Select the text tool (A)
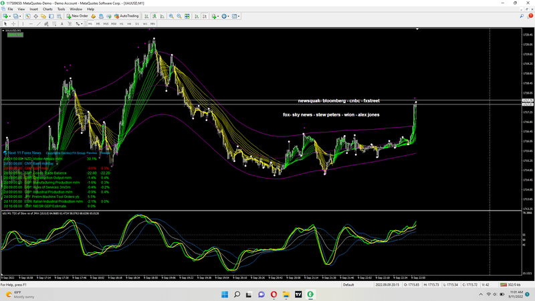The image size is (535, 301). (62, 24)
